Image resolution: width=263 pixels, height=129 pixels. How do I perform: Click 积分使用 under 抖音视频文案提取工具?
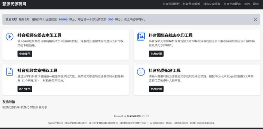click(x=25, y=89)
